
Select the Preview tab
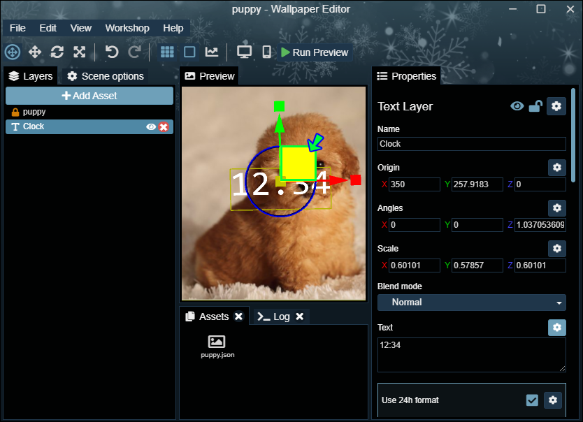(x=210, y=76)
